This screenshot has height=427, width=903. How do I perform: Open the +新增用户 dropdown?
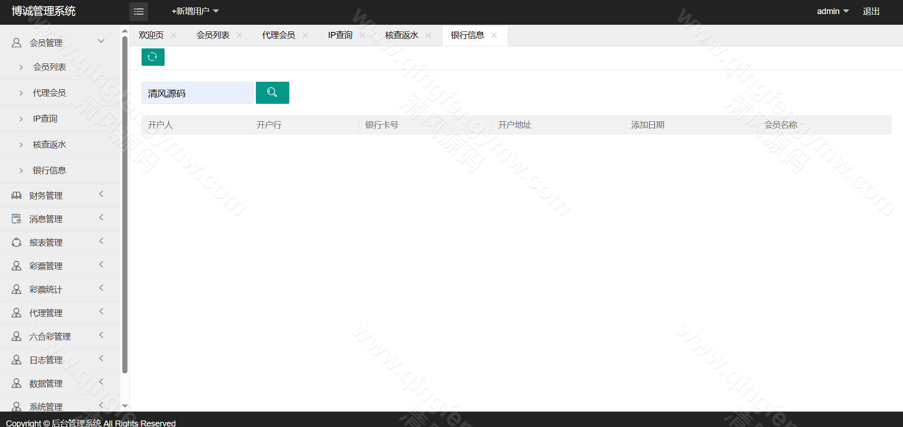pyautogui.click(x=195, y=11)
